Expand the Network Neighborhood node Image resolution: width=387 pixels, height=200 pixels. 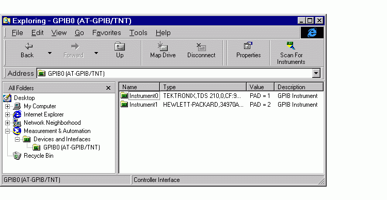click(7, 123)
